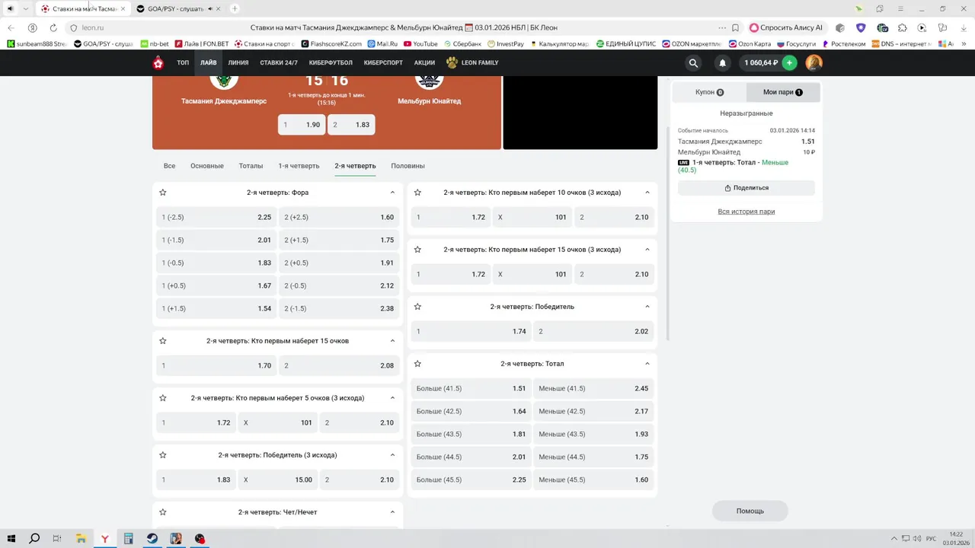Viewport: 975px width, 548px height.
Task: Click the 'Помощь' button
Action: pos(750,511)
